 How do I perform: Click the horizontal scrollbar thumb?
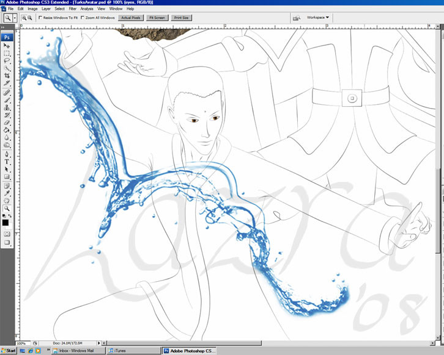[183, 343]
